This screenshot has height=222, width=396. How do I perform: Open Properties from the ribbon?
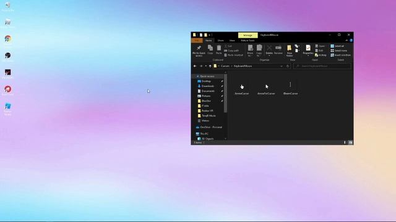(308, 50)
